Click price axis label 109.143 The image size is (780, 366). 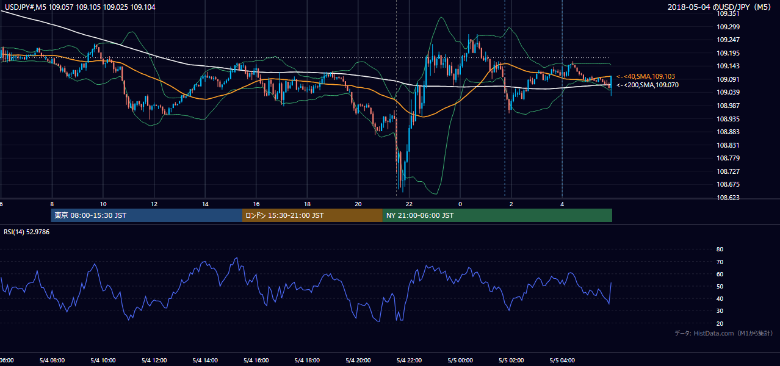[x=729, y=66]
